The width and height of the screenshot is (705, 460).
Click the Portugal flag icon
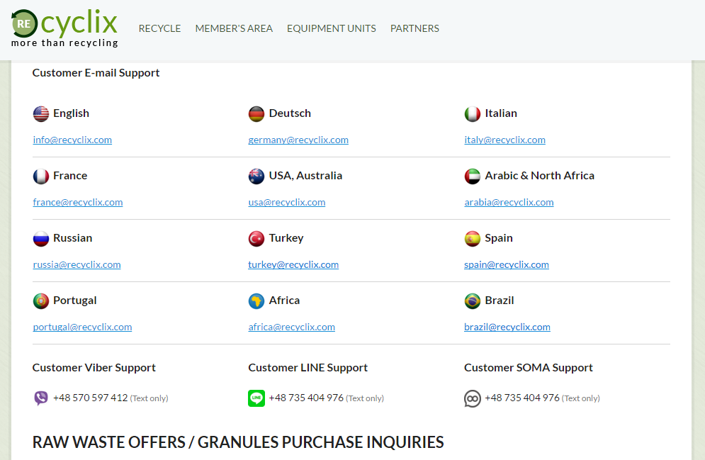coord(41,301)
